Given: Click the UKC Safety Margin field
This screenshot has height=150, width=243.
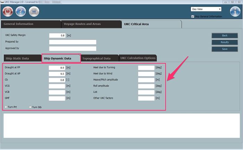Looking at the screenshot, I should tap(57, 35).
